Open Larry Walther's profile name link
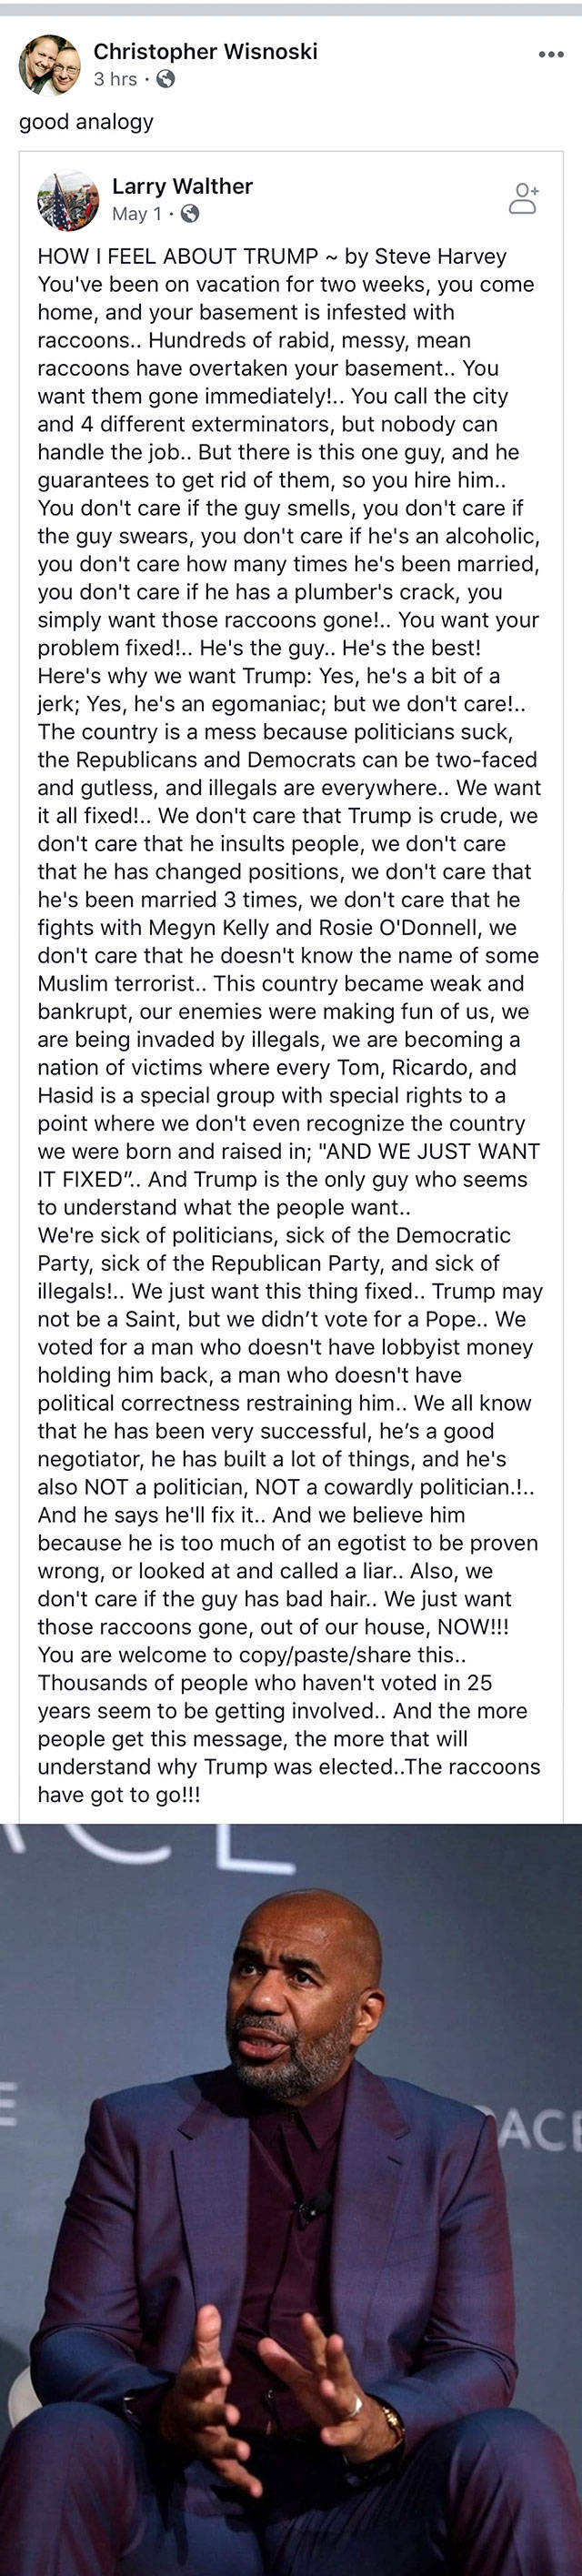This screenshot has width=582, height=2576. tap(182, 186)
